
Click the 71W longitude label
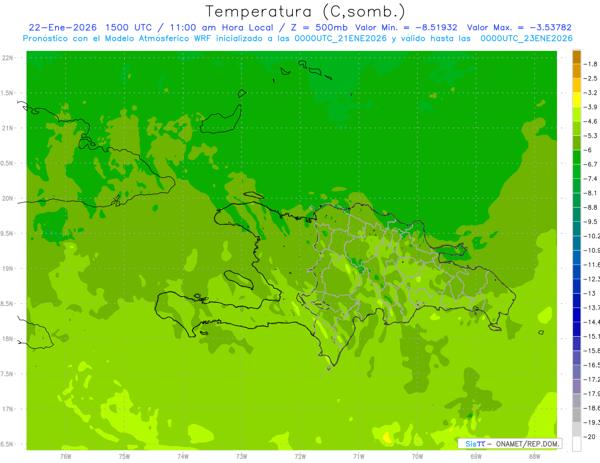[358, 457]
